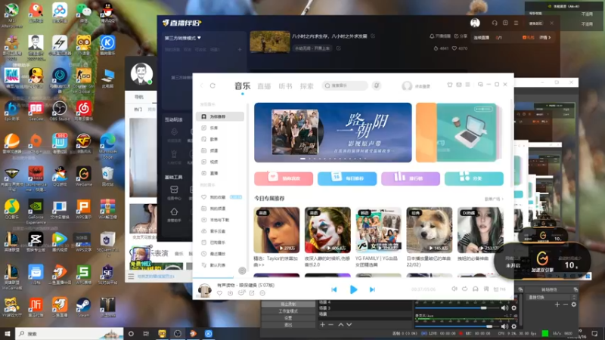The image size is (605, 340).
Task: Move scene down with OBS down arrow
Action: coord(349,325)
